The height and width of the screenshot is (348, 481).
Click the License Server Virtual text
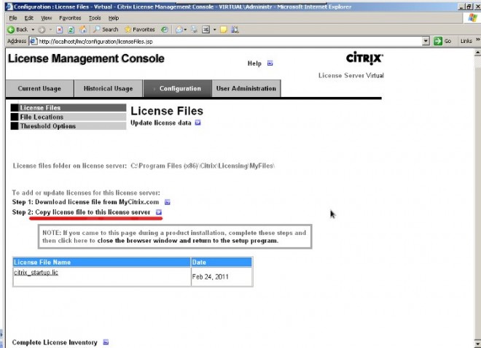(x=351, y=76)
